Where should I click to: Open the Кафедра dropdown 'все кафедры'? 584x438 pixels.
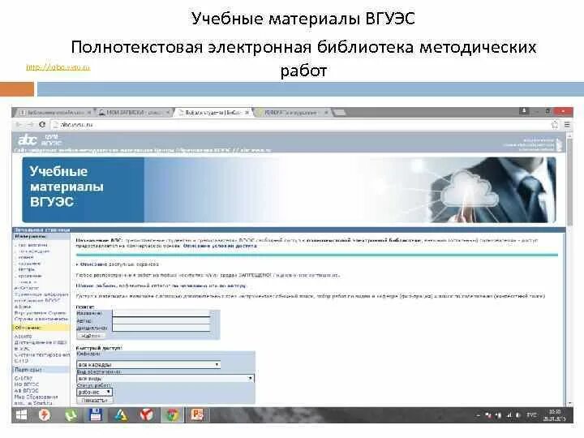point(148,365)
